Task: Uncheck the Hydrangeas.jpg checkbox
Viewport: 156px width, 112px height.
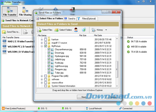Action: point(49,56)
